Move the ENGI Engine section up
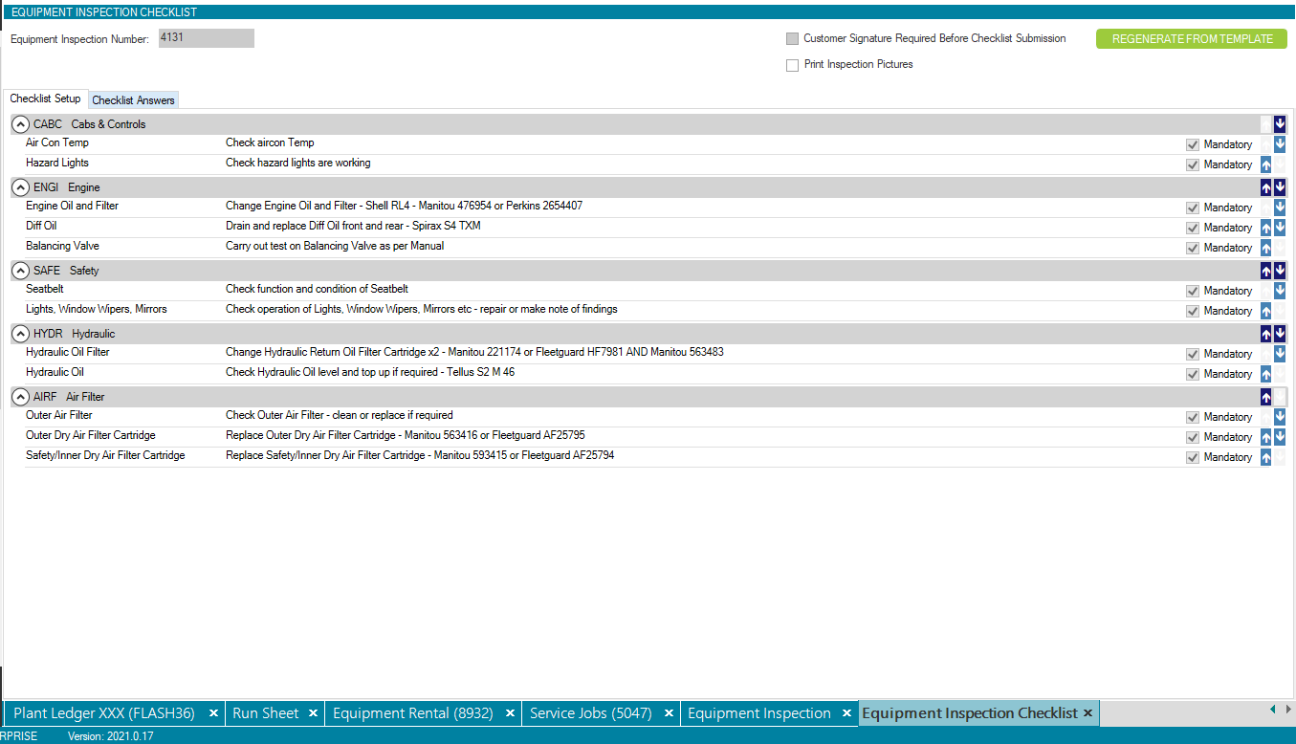This screenshot has width=1296, height=744. (1265, 186)
